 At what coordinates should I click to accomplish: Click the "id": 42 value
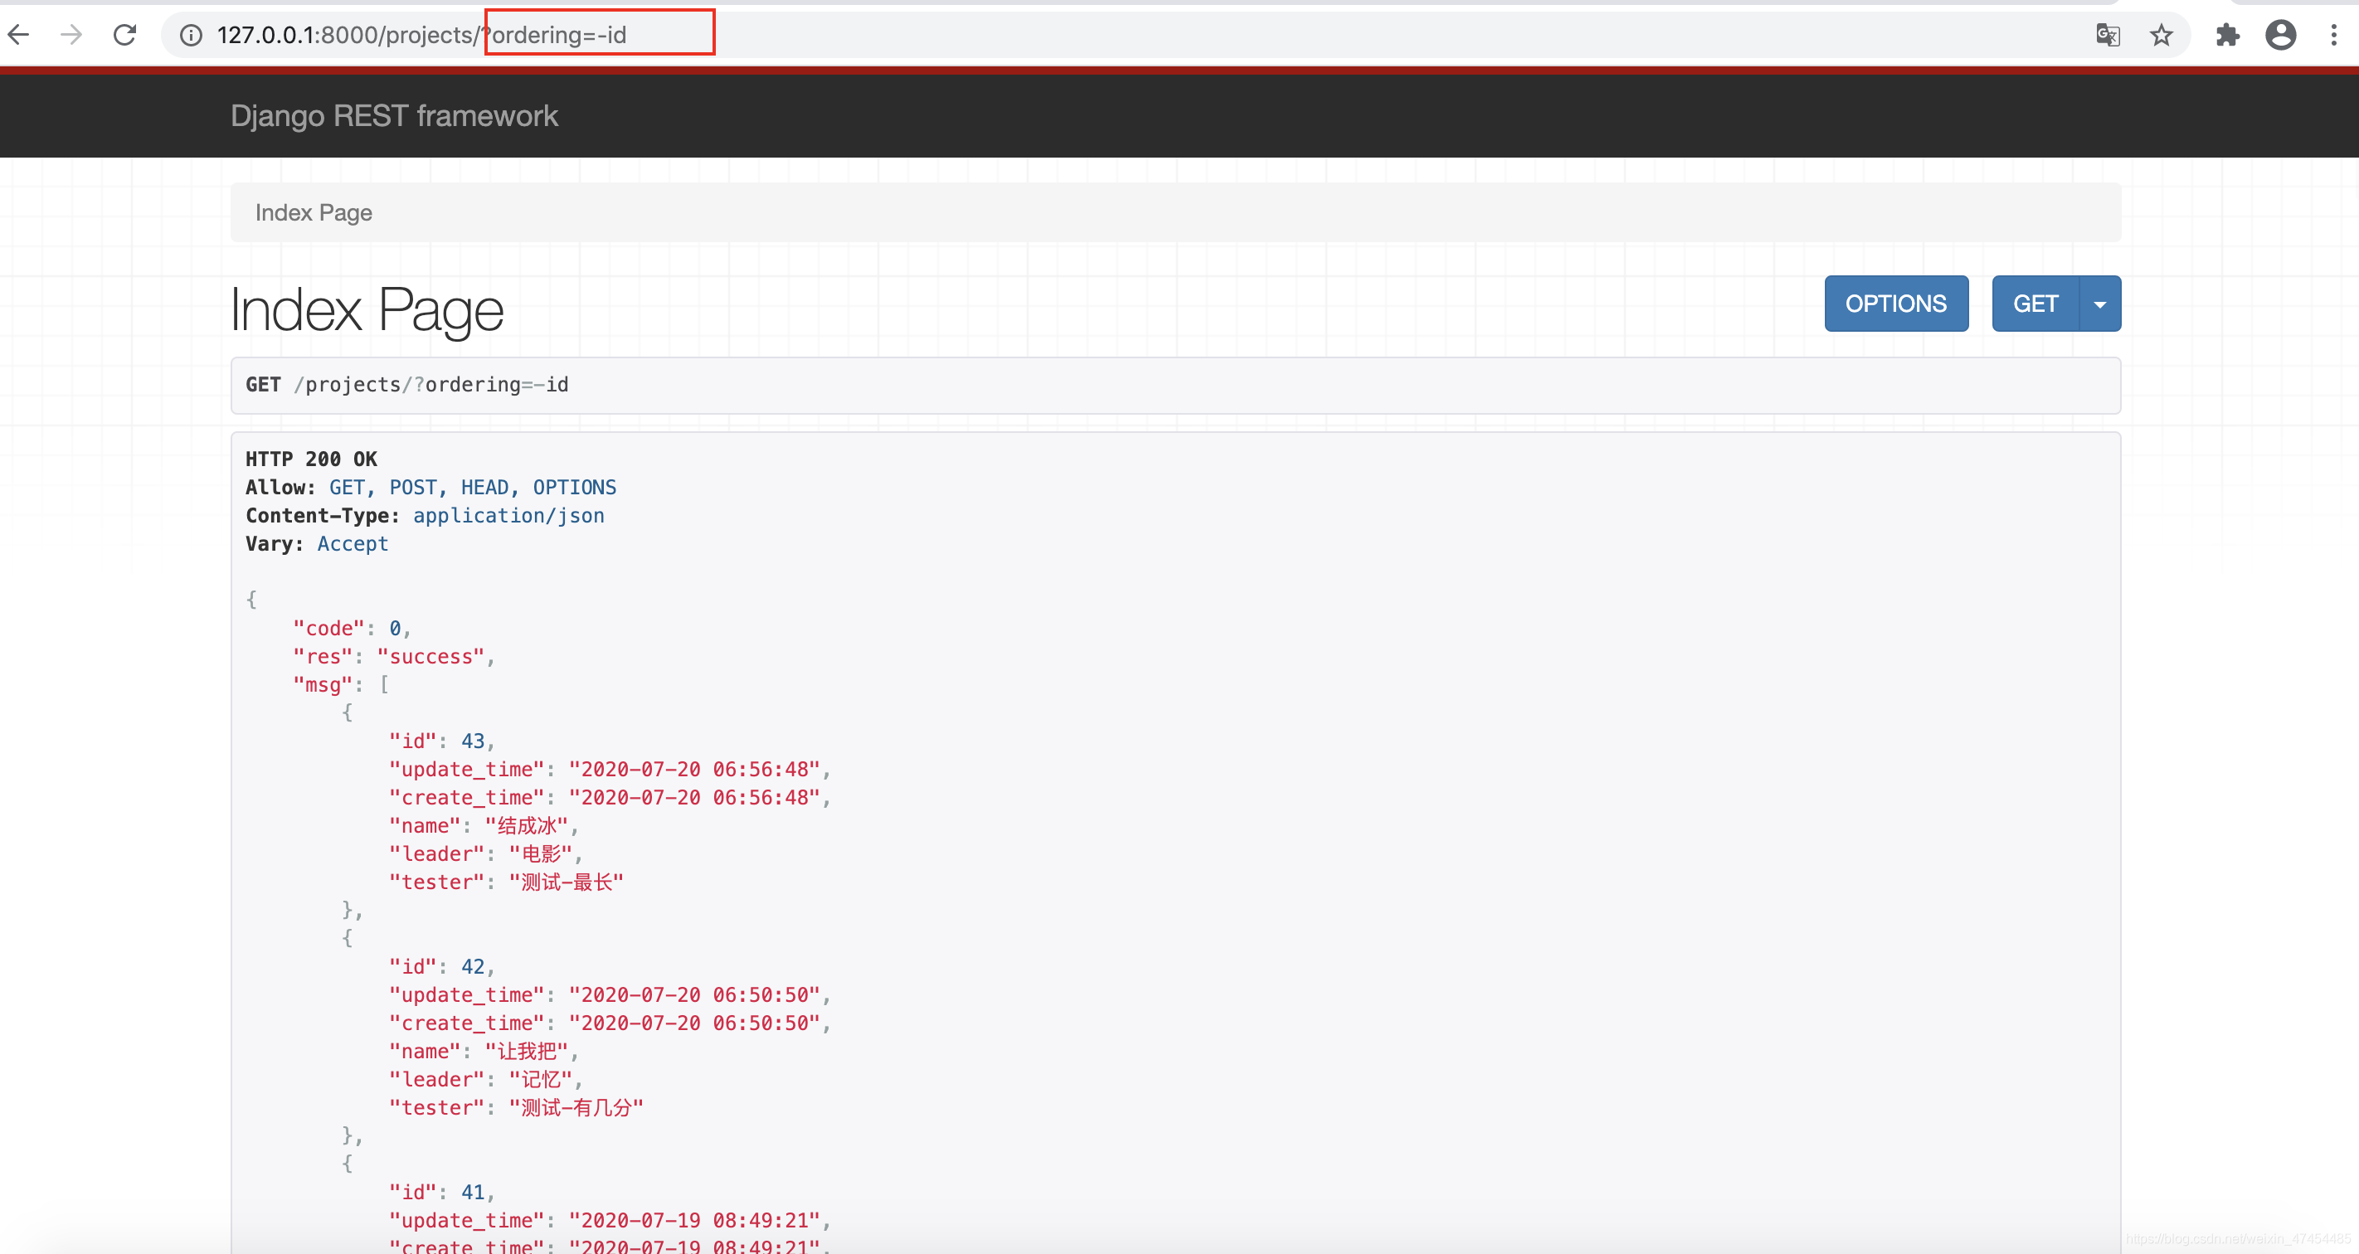(x=473, y=966)
